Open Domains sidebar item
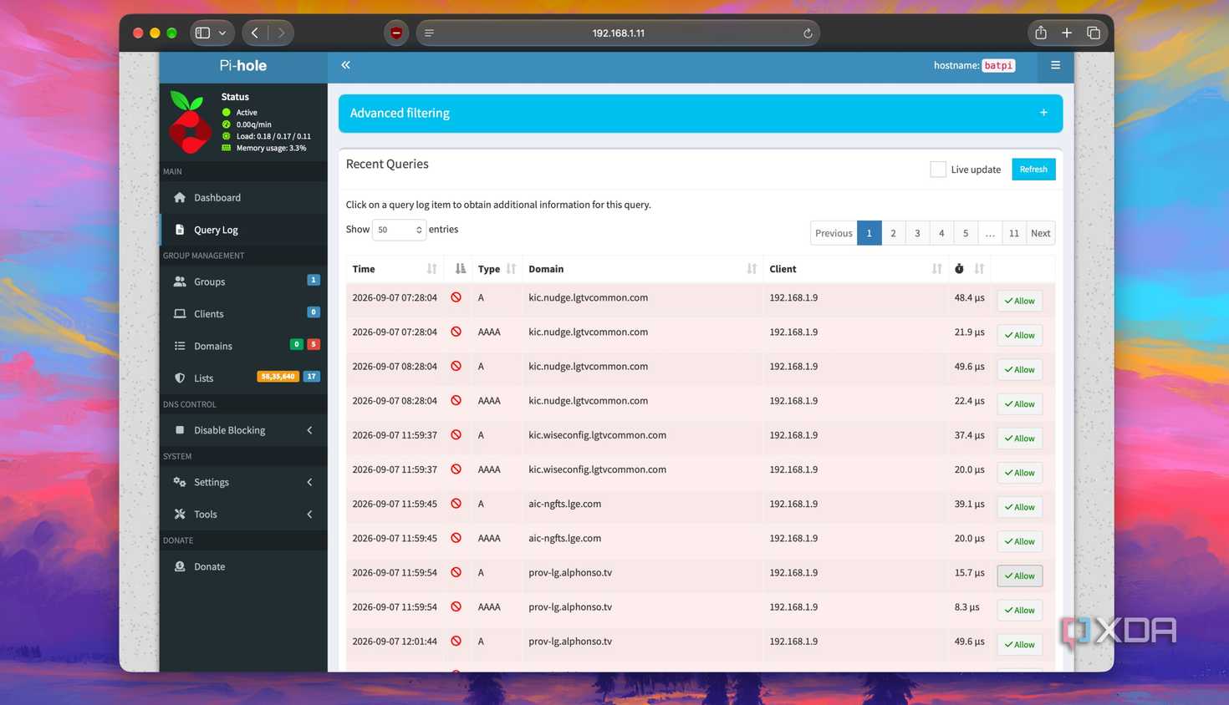The image size is (1229, 705). tap(243, 346)
